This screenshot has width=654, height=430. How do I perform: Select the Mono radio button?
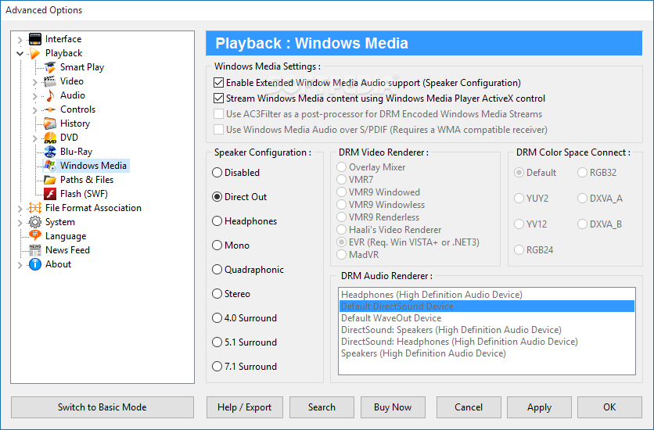[x=217, y=245]
